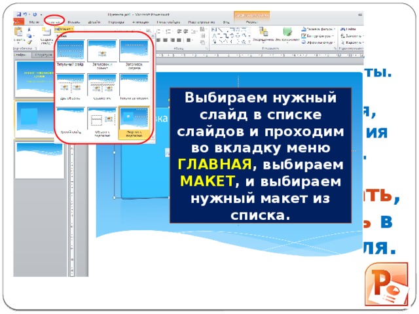This screenshot has height=314, width=419.
Task: Justify the paragraph text
Action: tap(179, 40)
